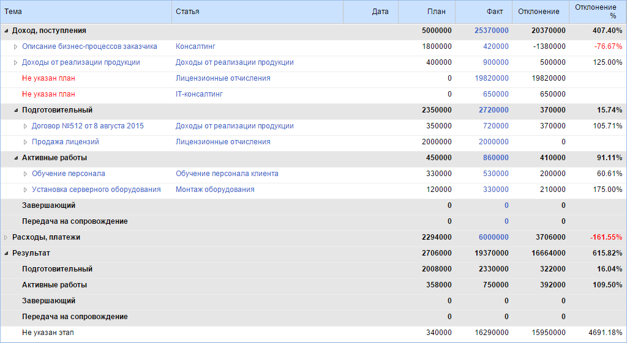Viewport: 627px width, 343px height.
Task: Click the Отклонение % column header
Action: coord(598,12)
